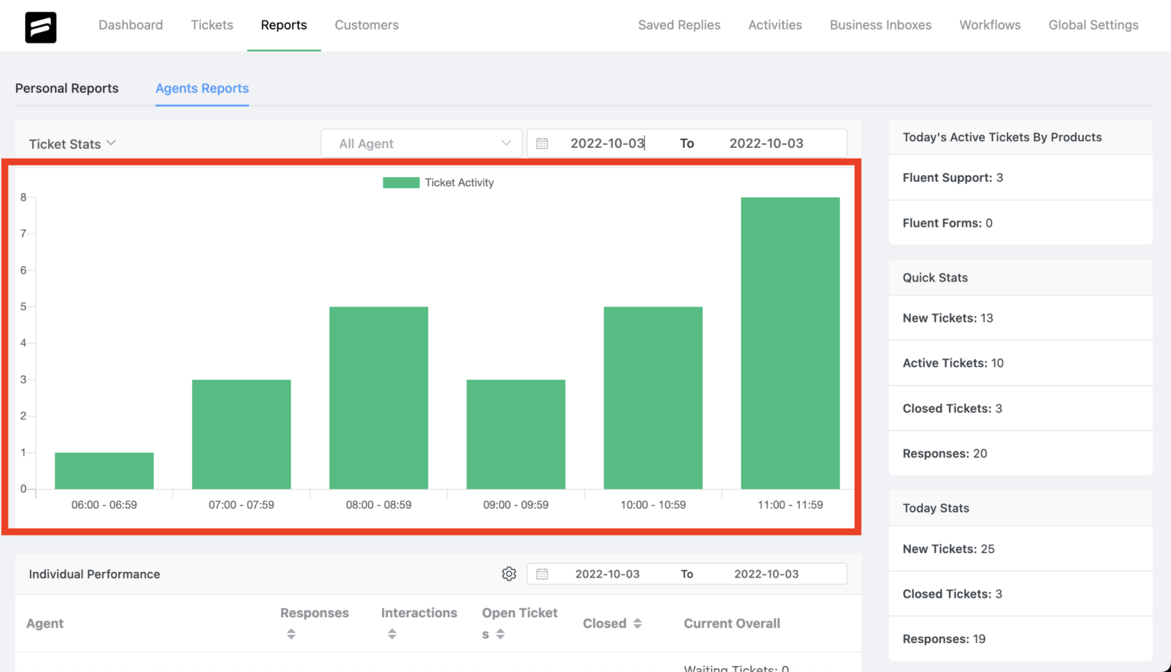Expand the Ticket Stats chevron menu
The image size is (1171, 672).
[111, 143]
